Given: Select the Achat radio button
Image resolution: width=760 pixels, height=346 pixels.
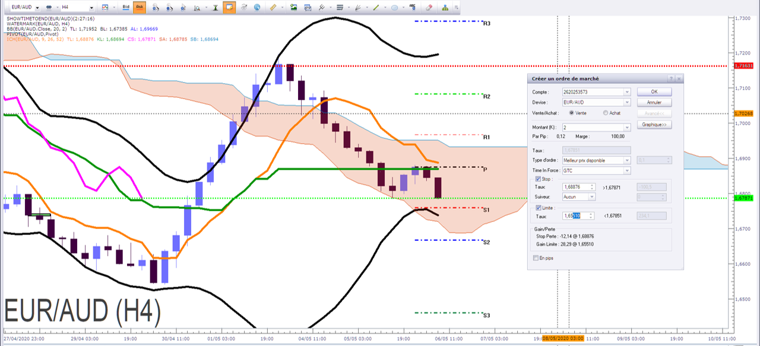Looking at the screenshot, I should pyautogui.click(x=605, y=113).
